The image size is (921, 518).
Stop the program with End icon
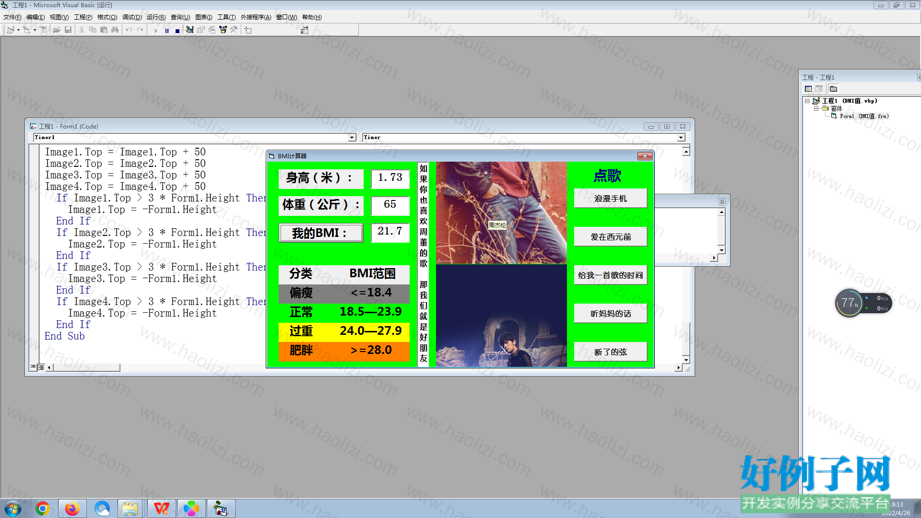(x=177, y=30)
